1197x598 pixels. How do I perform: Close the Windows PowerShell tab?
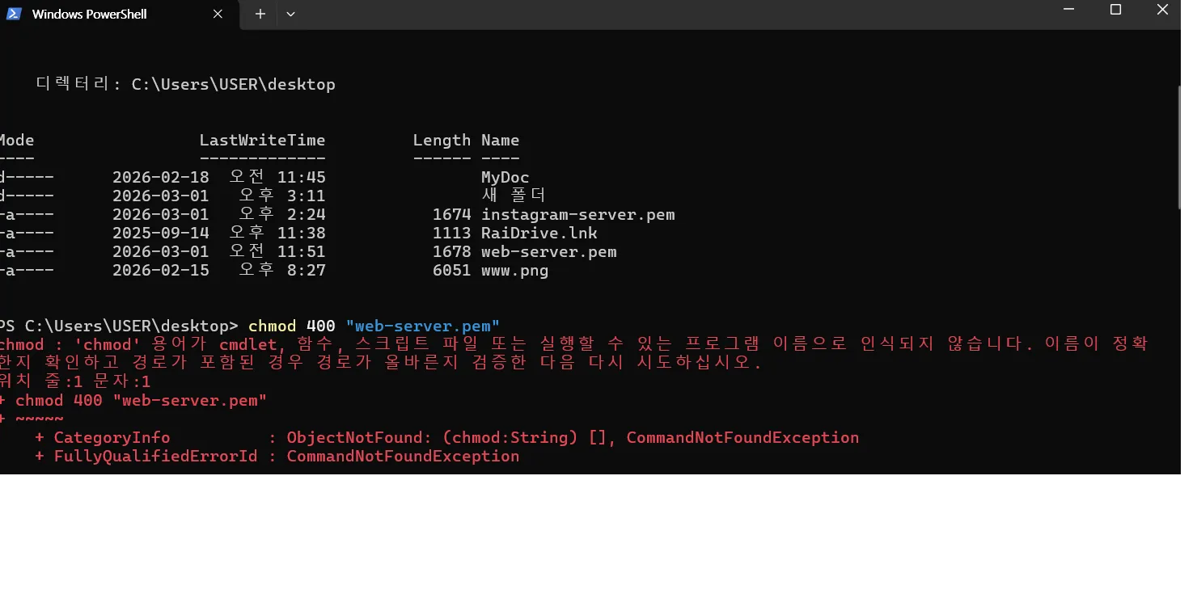[x=217, y=13]
